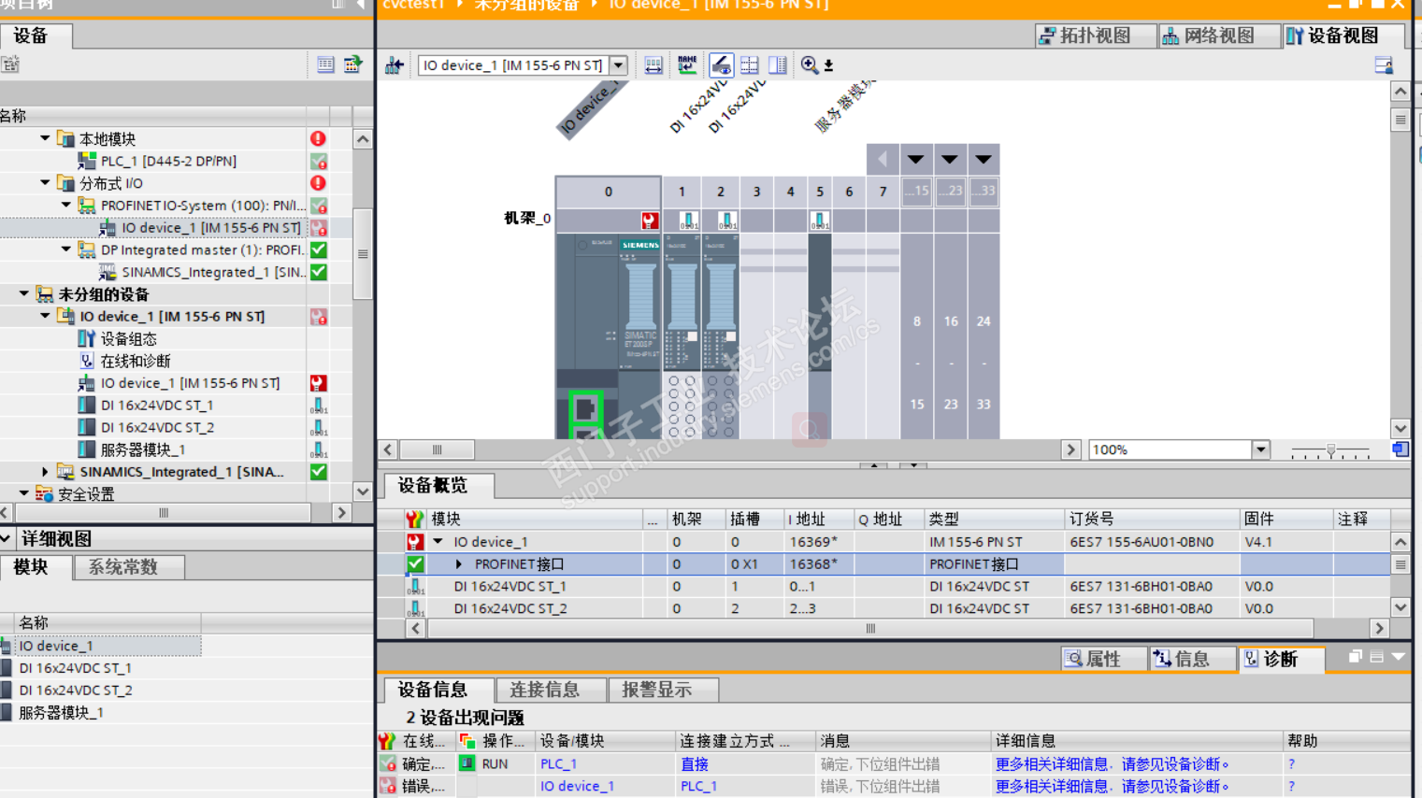Click the table view icon in project tree toolbar

click(x=325, y=64)
